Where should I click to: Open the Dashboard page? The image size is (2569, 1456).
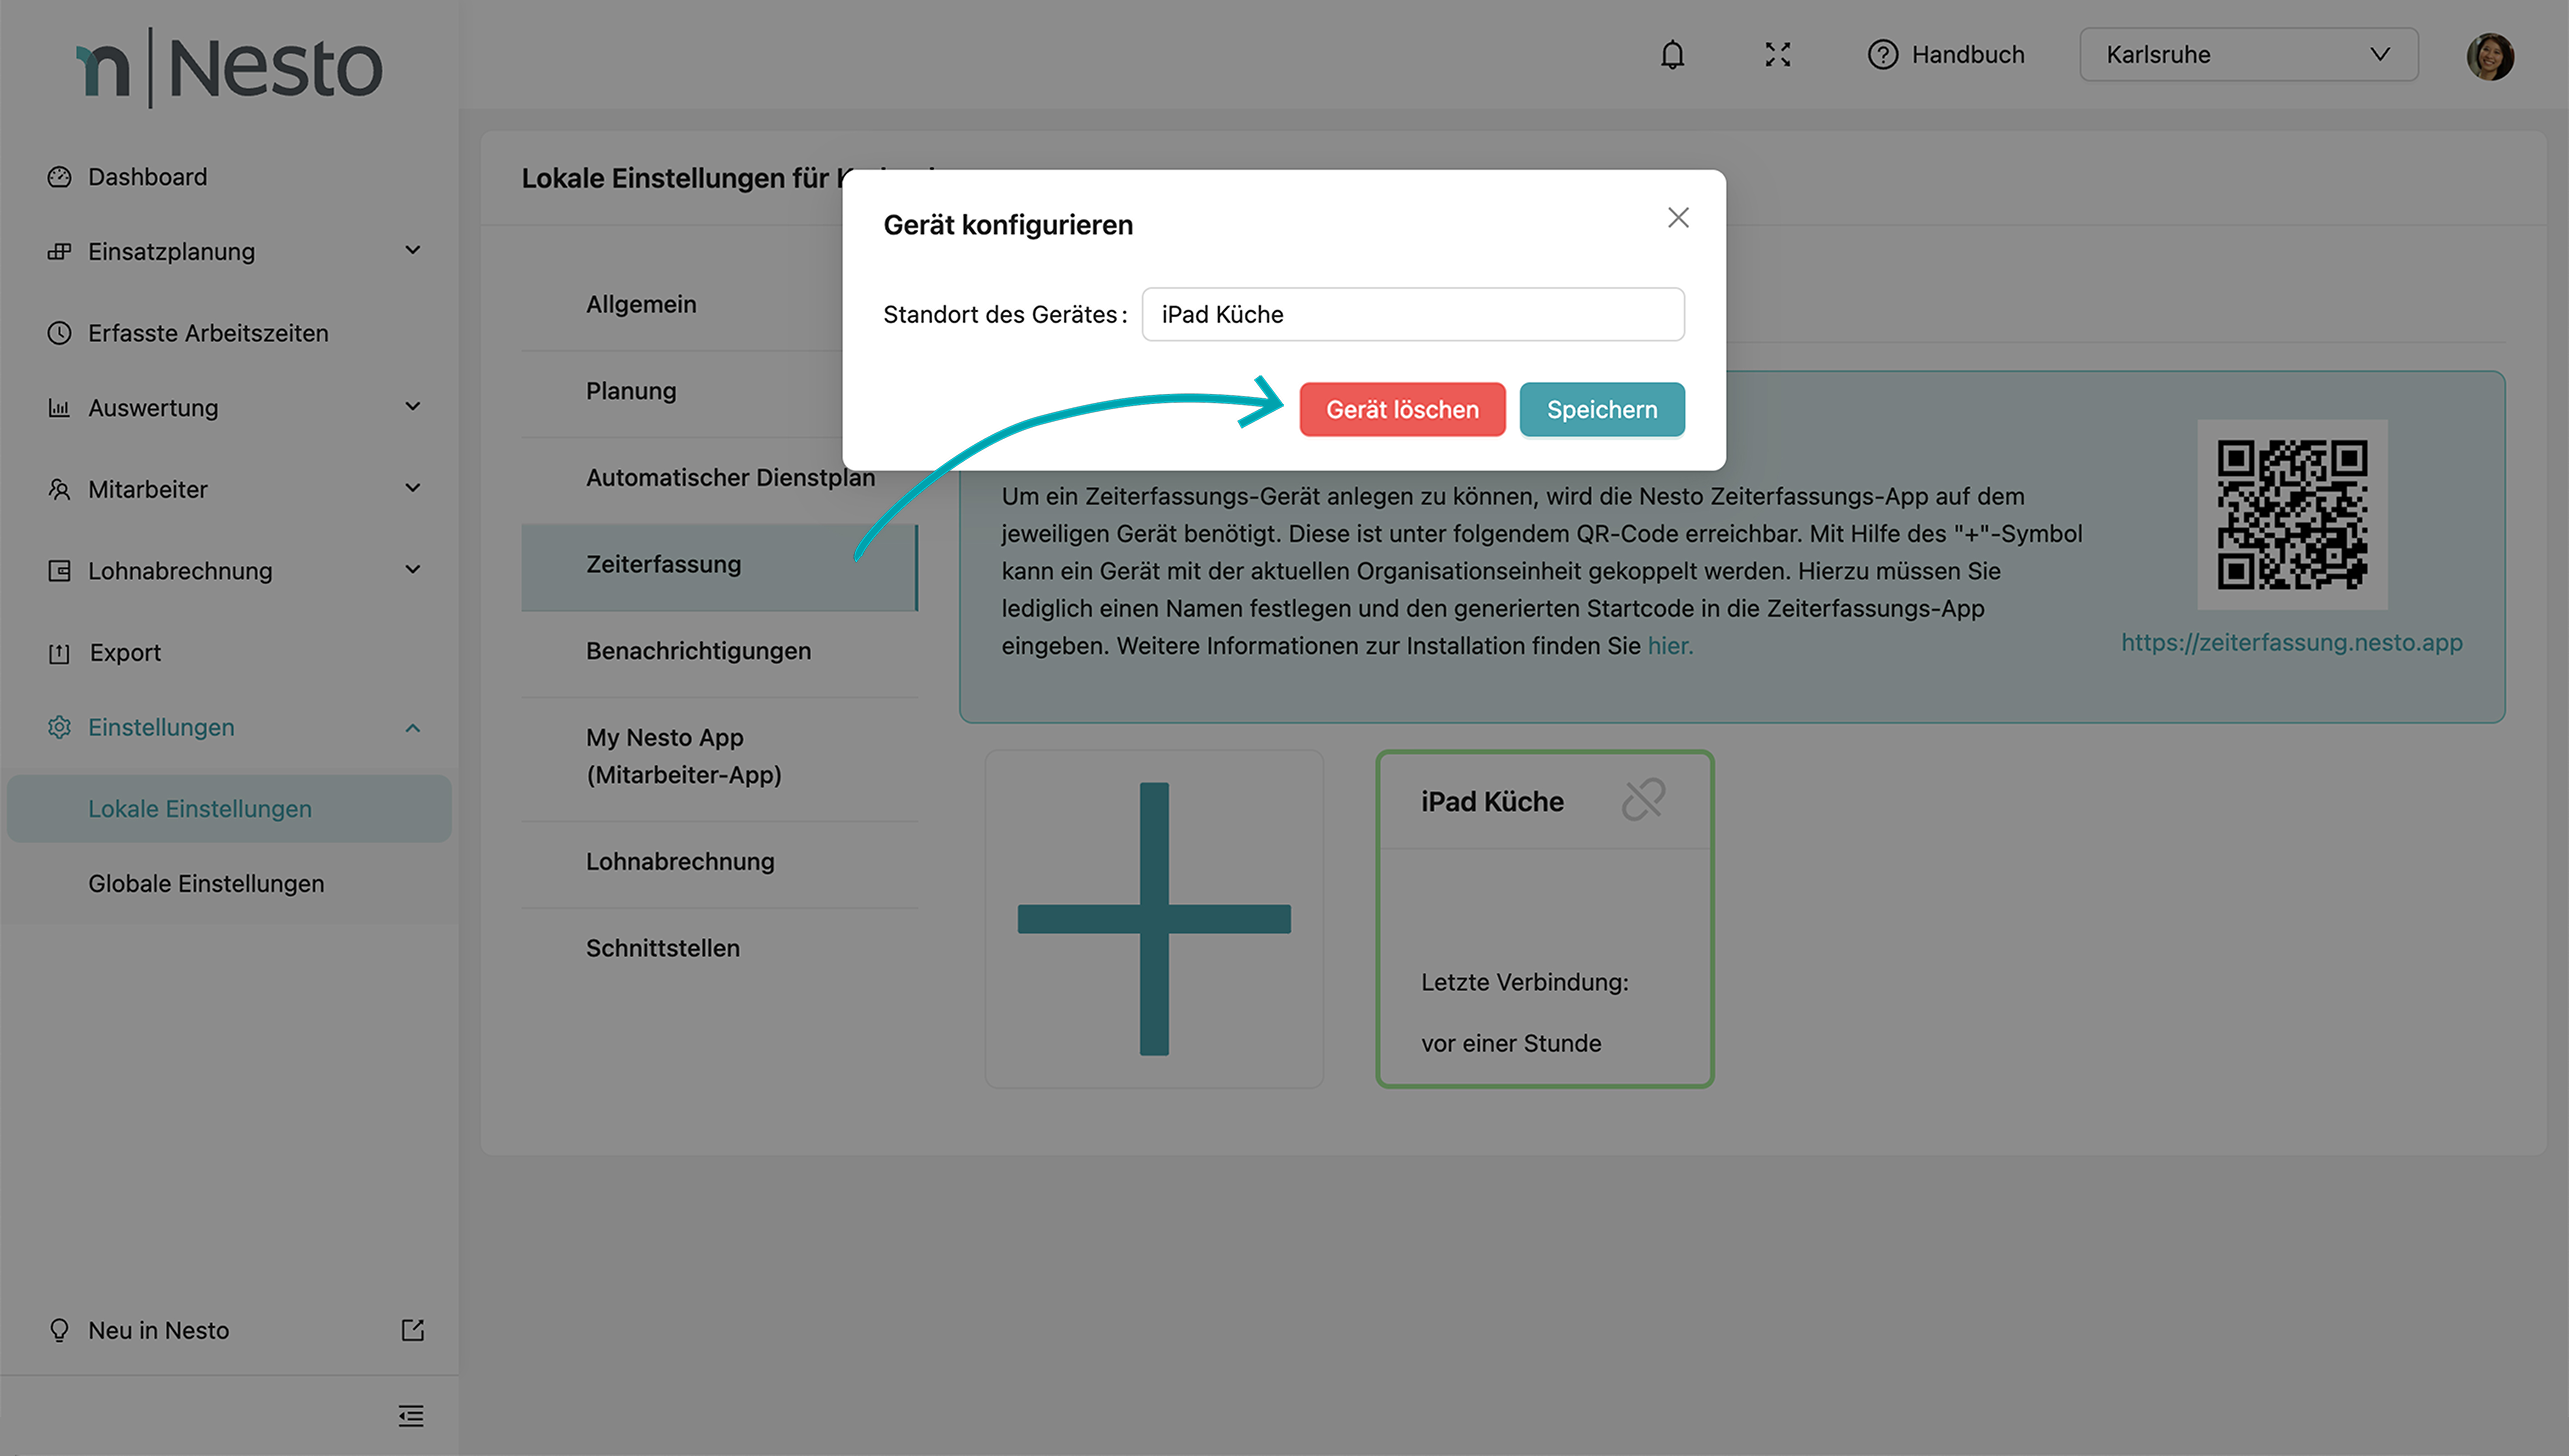[148, 177]
